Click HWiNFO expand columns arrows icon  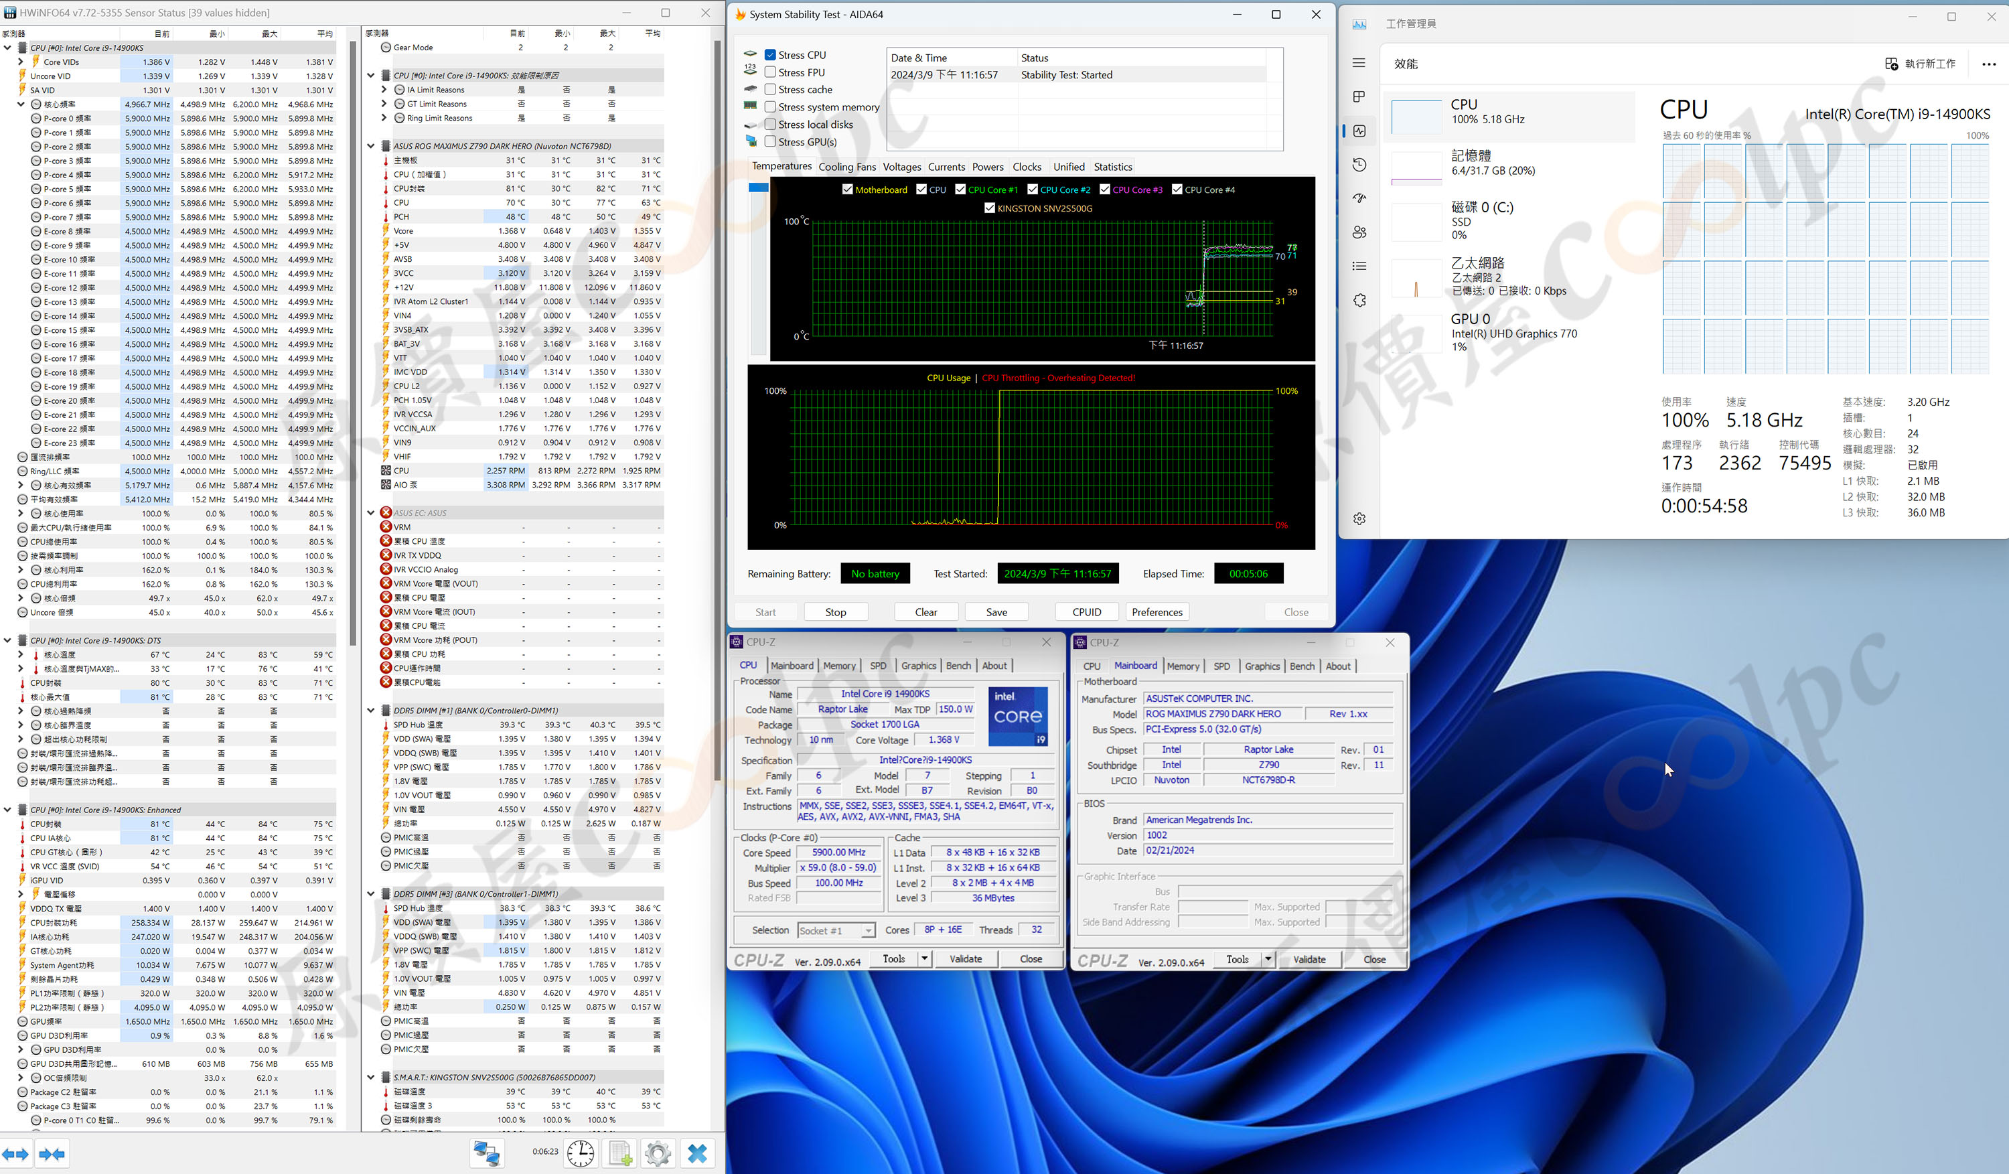pyautogui.click(x=15, y=1153)
